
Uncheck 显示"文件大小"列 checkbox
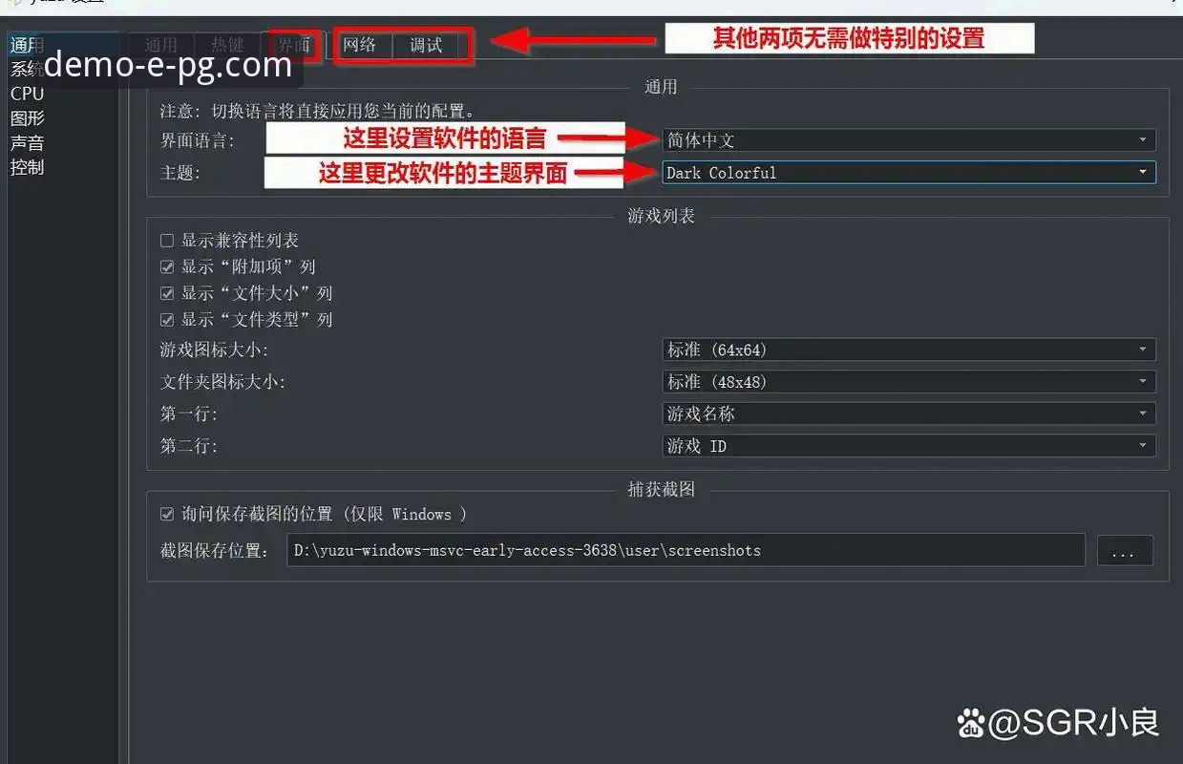(167, 293)
